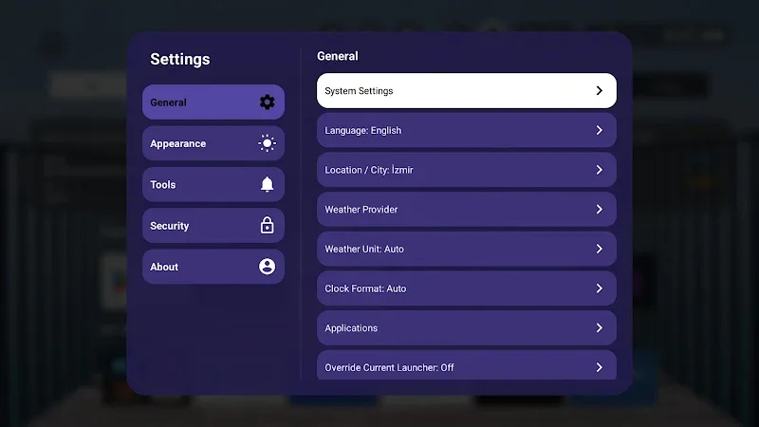The height and width of the screenshot is (427, 759).
Task: Click the padlock icon beside Security
Action: 267,226
